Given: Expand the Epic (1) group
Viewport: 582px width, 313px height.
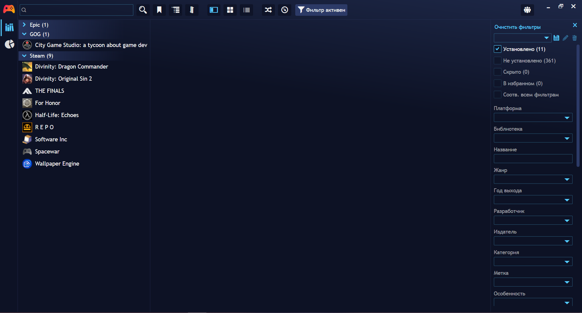Looking at the screenshot, I should pyautogui.click(x=24, y=25).
